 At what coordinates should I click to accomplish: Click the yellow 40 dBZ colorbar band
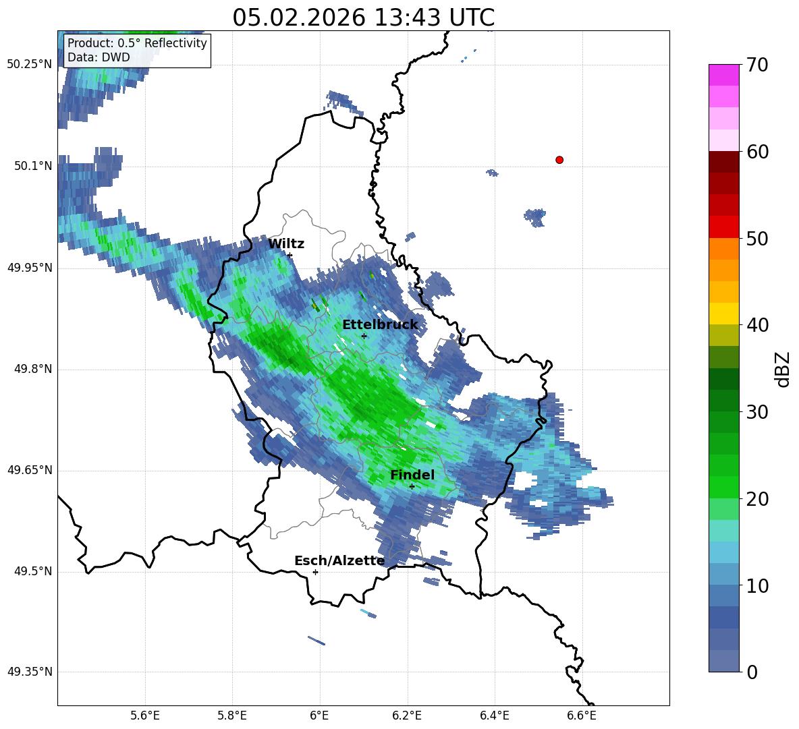tap(723, 313)
